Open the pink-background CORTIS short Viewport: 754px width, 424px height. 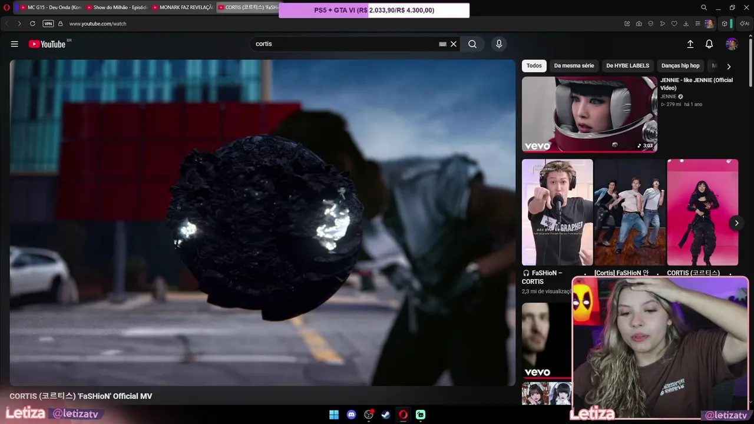(703, 213)
